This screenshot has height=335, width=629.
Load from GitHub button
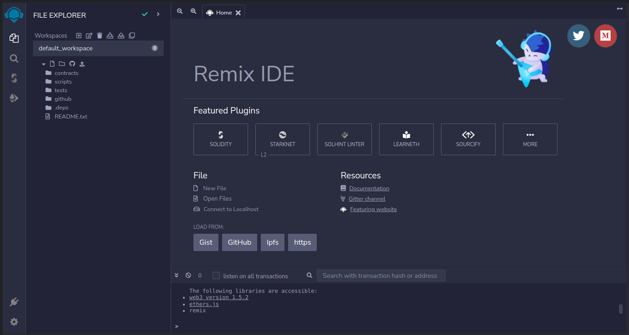point(239,242)
